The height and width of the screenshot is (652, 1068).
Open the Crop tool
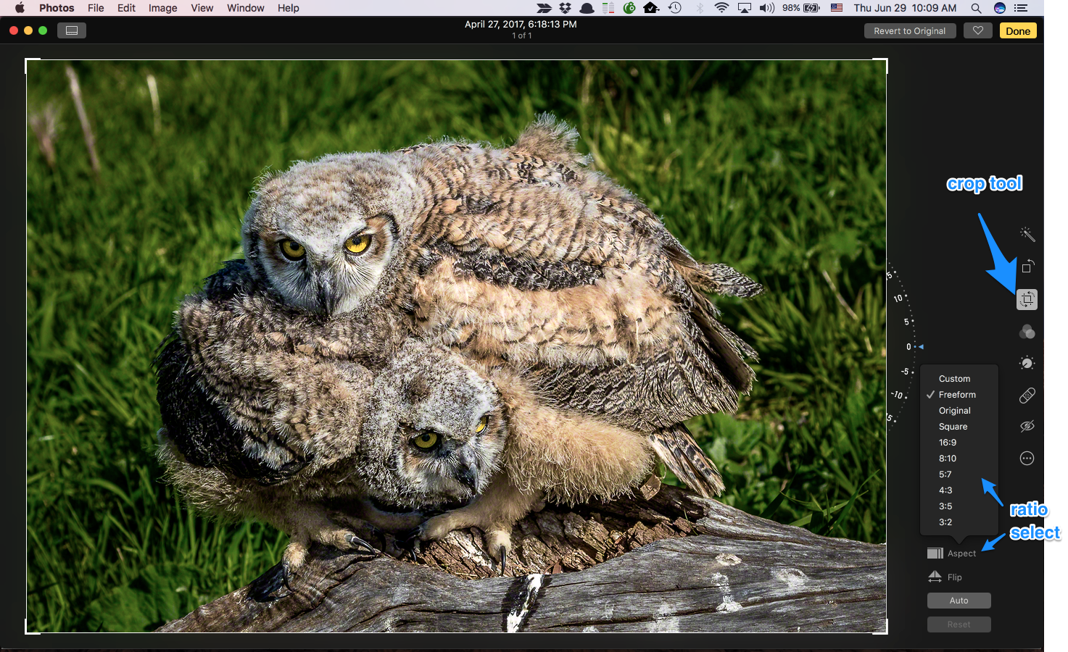[1027, 299]
